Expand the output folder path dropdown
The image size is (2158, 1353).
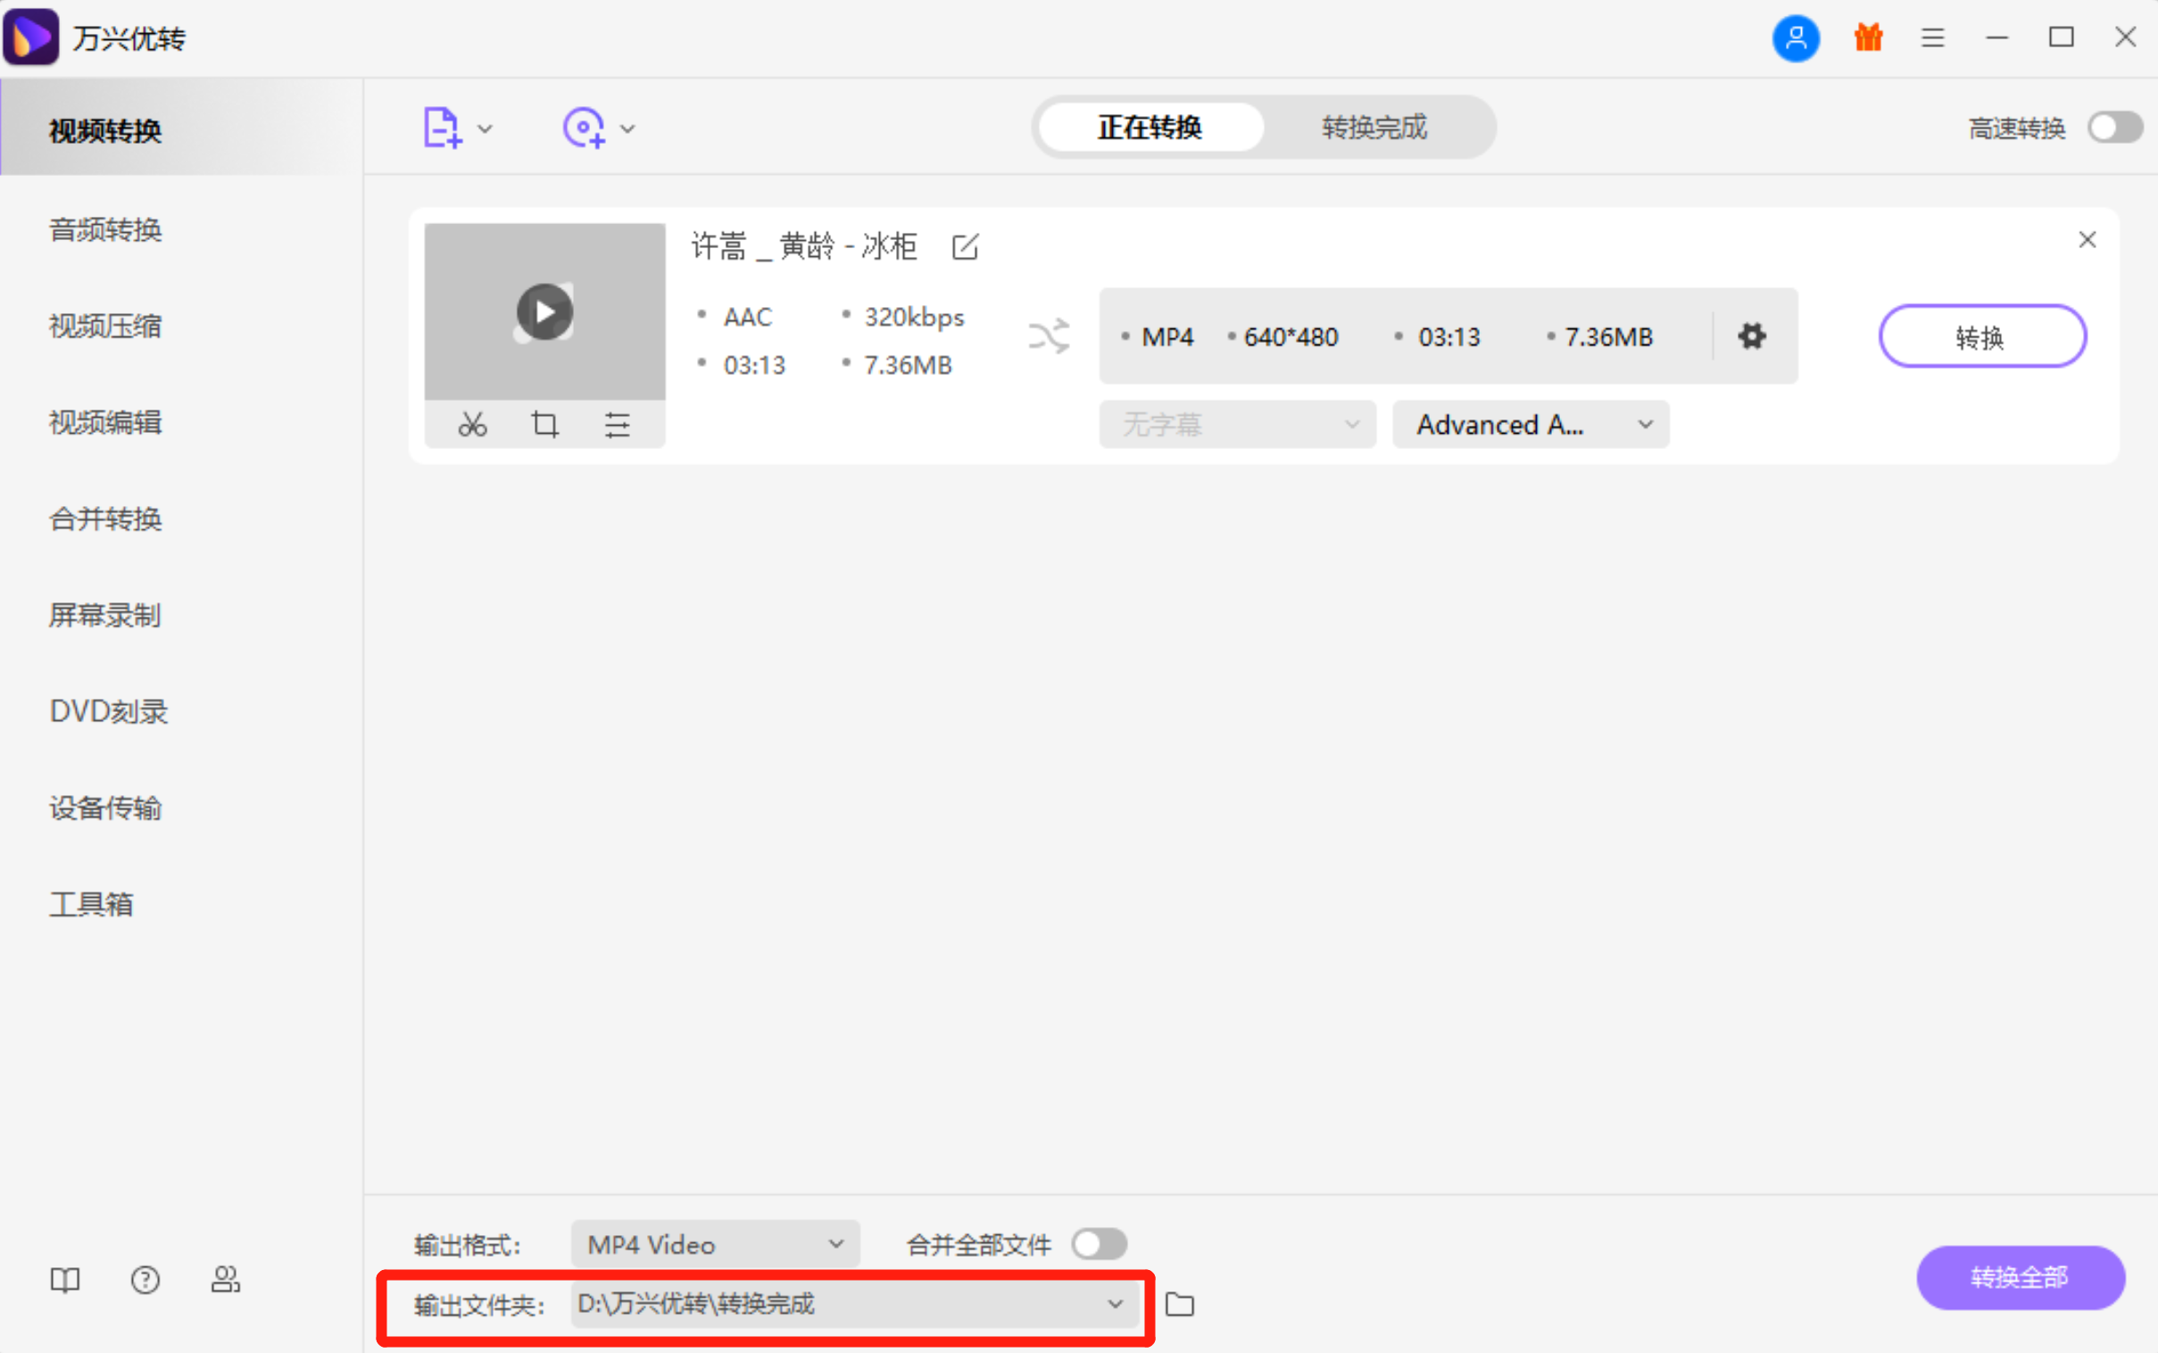coord(1115,1304)
